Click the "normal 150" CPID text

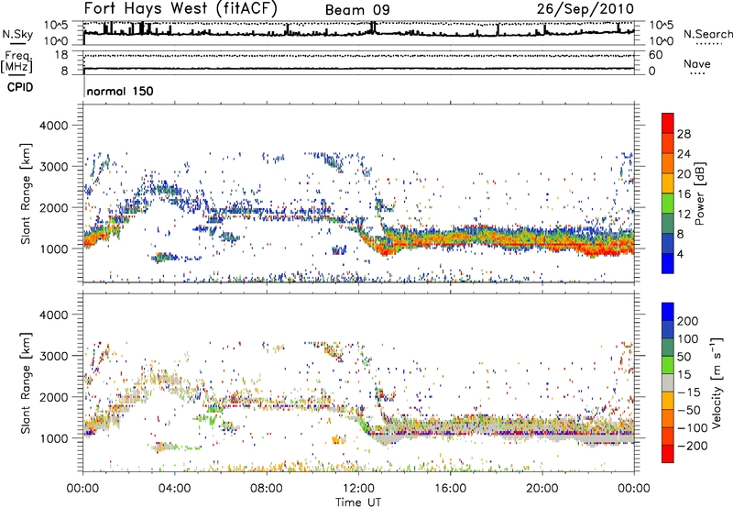pos(120,91)
